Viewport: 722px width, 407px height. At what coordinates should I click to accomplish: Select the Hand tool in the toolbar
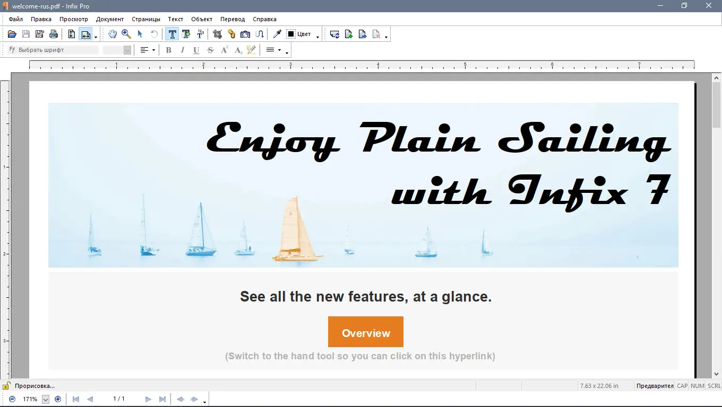point(112,34)
